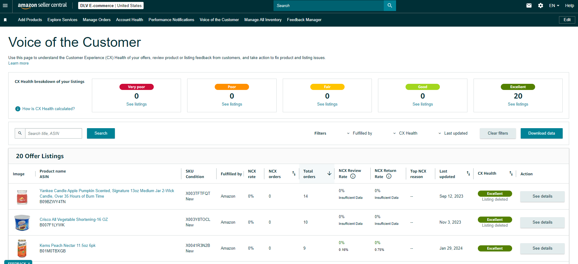This screenshot has width=578, height=264.
Task: Open Performance Notifications
Action: tap(171, 20)
